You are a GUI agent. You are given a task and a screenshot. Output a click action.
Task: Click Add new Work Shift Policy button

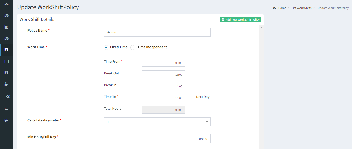(x=240, y=20)
